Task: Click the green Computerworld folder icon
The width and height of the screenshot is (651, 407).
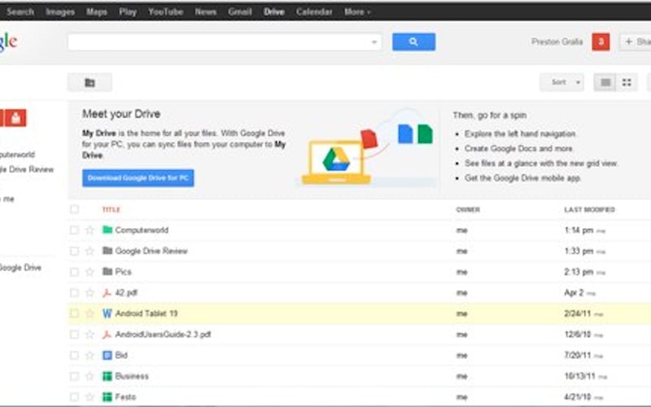Action: (x=107, y=230)
